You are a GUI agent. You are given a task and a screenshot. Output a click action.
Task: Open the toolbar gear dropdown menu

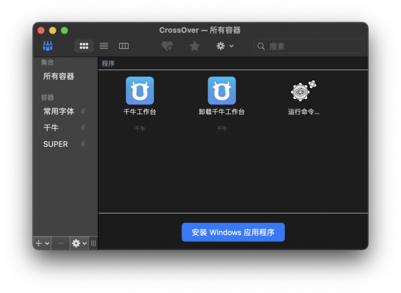pyautogui.click(x=225, y=46)
